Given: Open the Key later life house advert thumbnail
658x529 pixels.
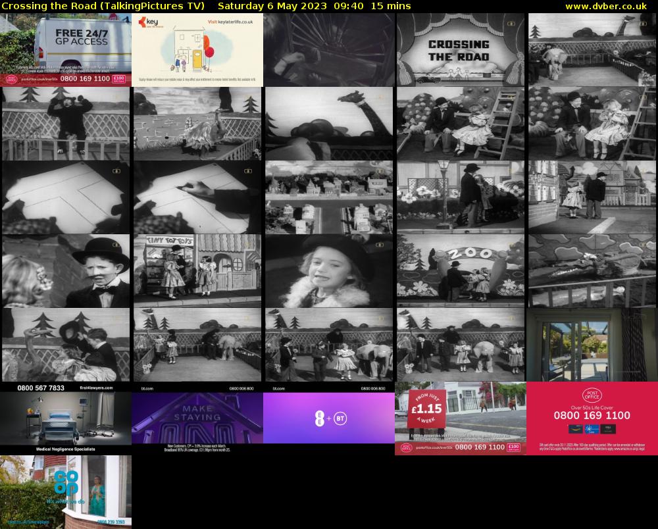Looking at the screenshot, I should [x=197, y=50].
